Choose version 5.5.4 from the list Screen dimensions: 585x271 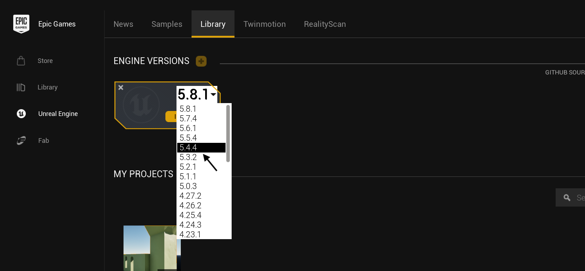point(201,138)
